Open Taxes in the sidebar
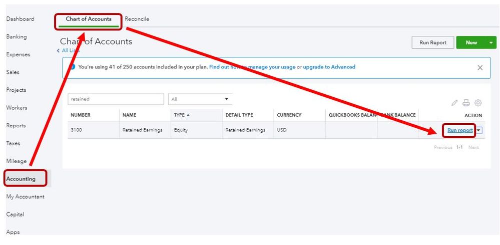Viewport: 500px width, 245px height. click(13, 143)
